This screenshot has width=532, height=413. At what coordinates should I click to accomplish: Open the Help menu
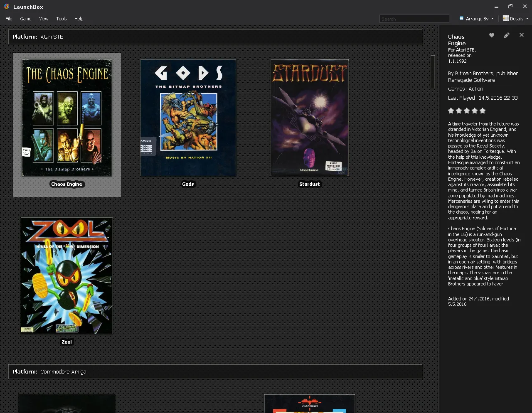(79, 19)
